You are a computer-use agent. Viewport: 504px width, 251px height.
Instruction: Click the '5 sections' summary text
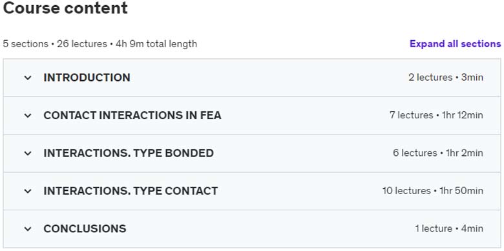25,44
